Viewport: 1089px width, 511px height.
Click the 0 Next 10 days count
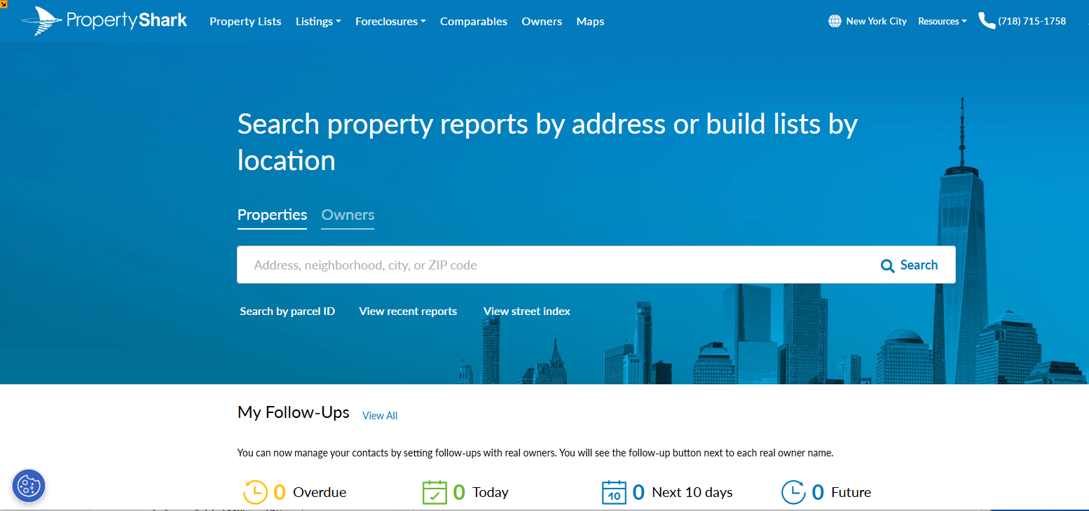pos(638,492)
